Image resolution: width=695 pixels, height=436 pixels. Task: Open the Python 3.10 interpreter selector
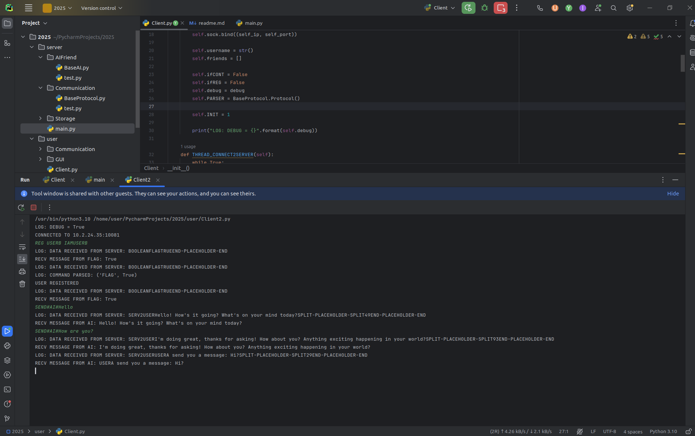pyautogui.click(x=663, y=431)
